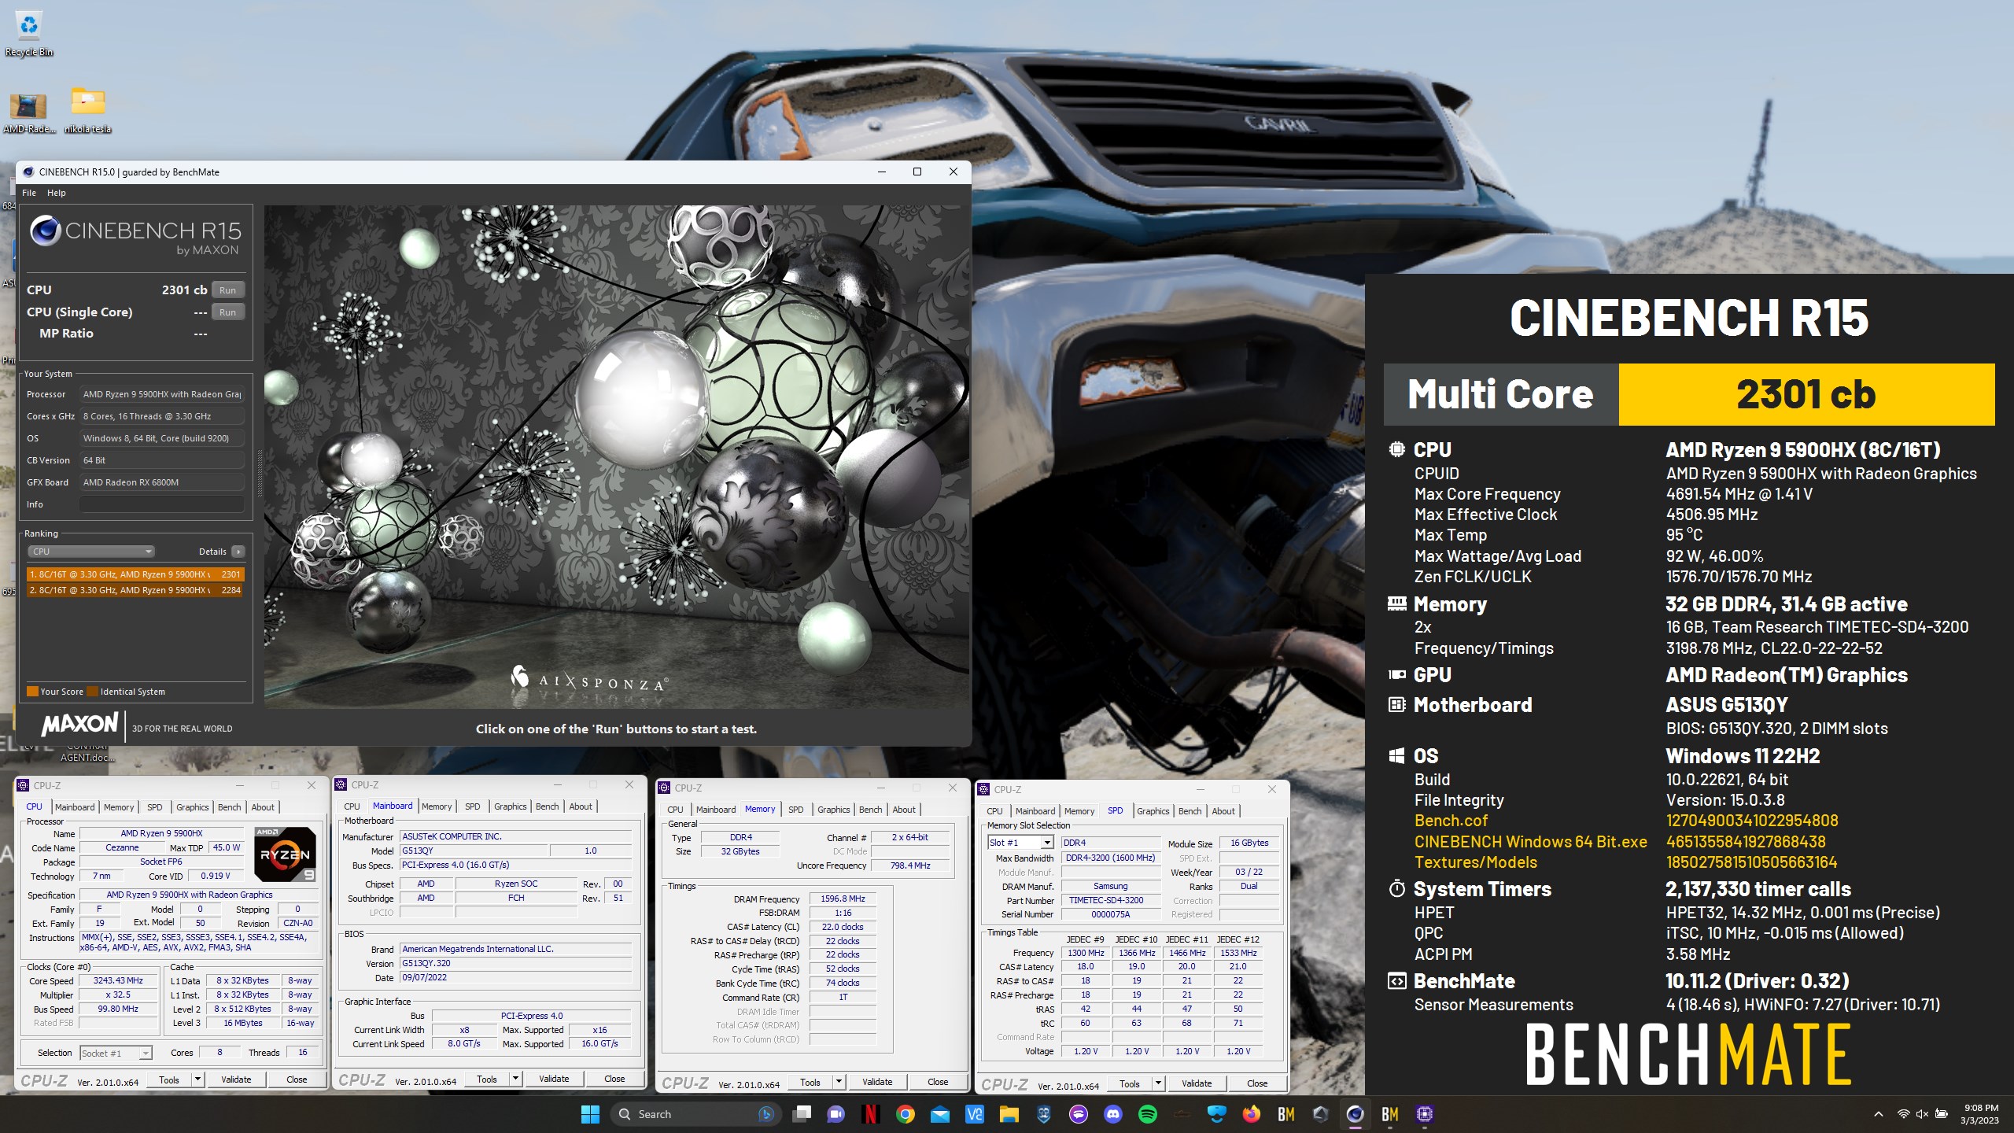Open Task View from the taskbar
Viewport: 2014px width, 1133px height.
802,1114
